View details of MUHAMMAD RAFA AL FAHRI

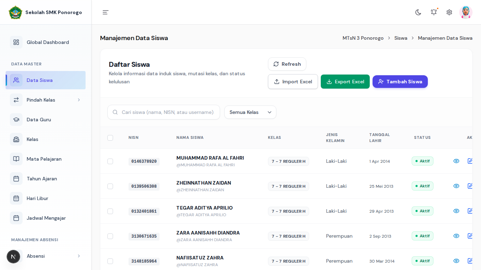pyautogui.click(x=456, y=161)
